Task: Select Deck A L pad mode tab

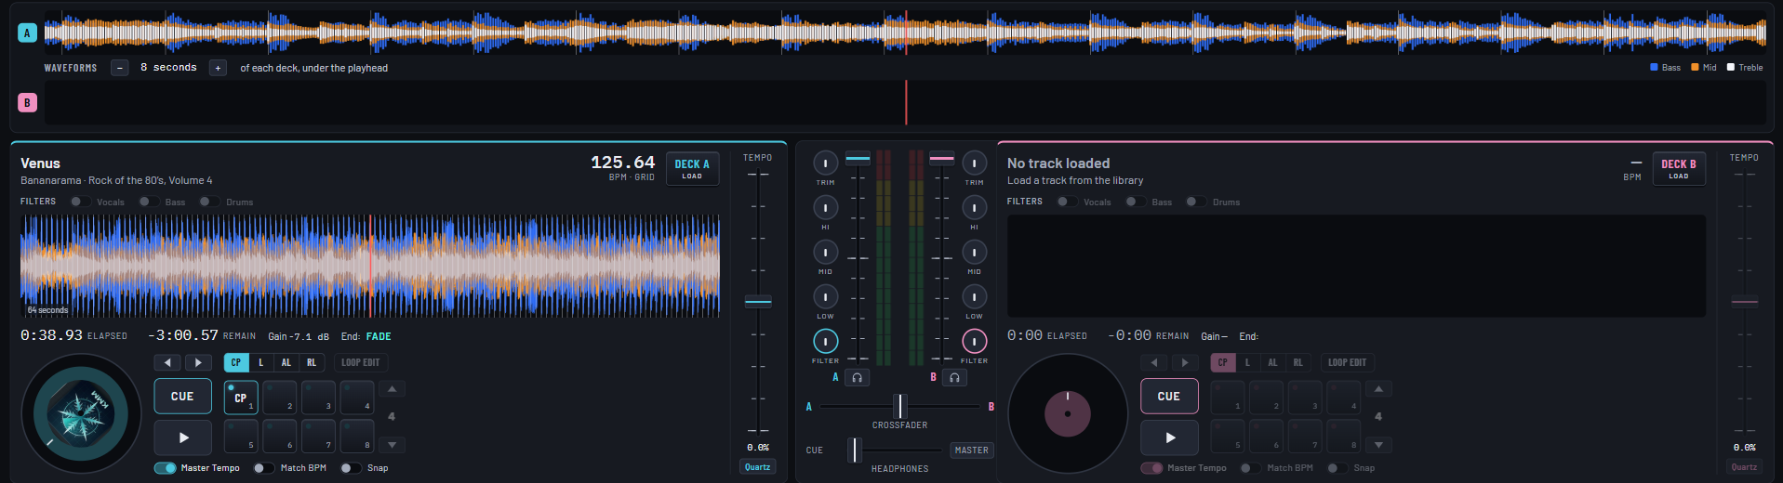Action: [261, 362]
